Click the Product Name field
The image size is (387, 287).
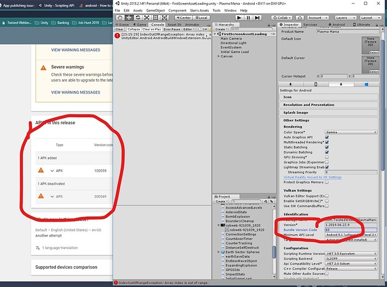tap(348, 32)
